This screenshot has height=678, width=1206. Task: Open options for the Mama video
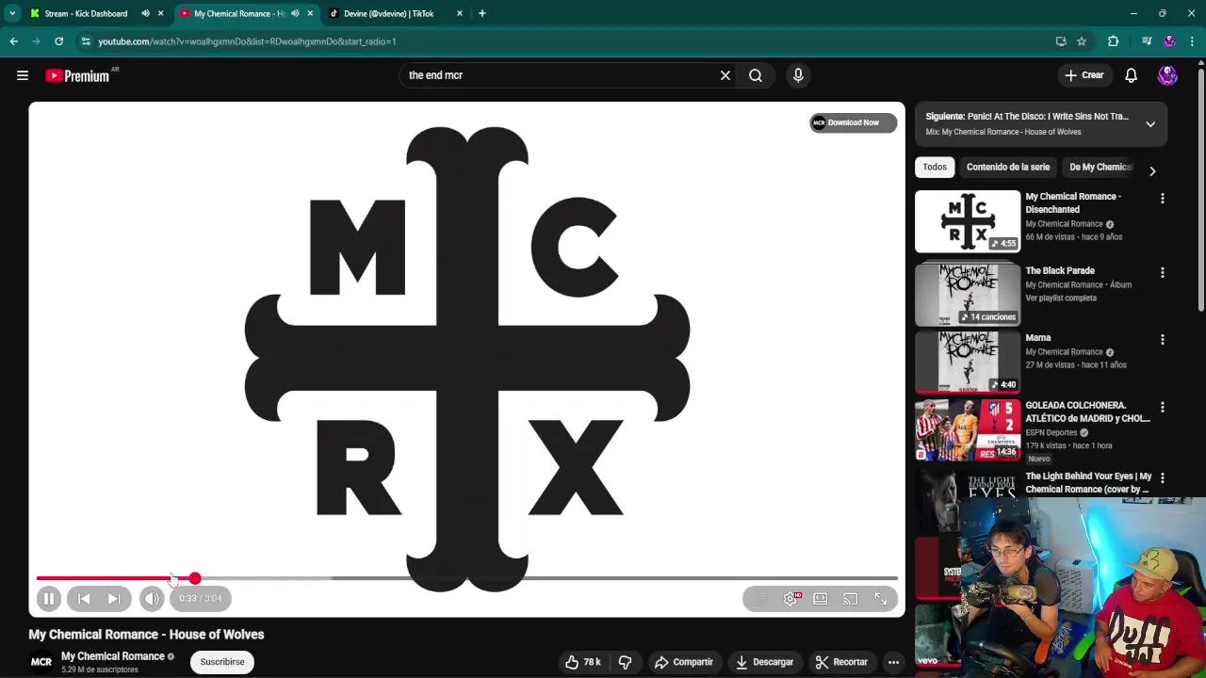[1163, 339]
